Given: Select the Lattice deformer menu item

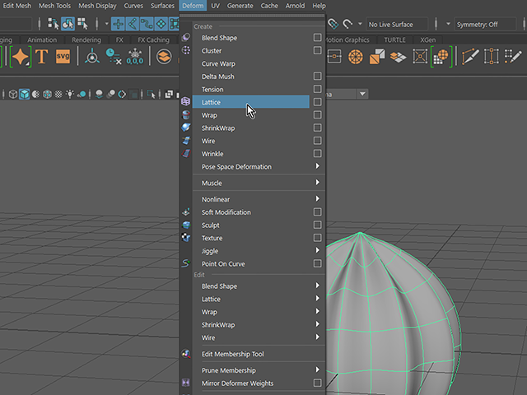Looking at the screenshot, I should coord(250,102).
